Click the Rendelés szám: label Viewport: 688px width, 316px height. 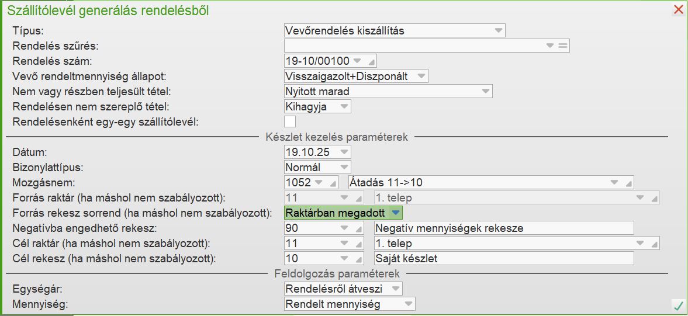click(x=53, y=61)
